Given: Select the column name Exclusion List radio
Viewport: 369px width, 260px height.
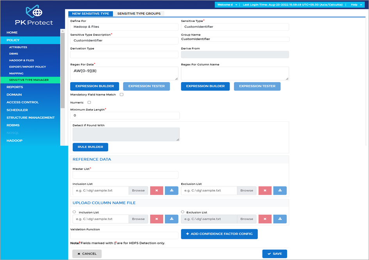Looking at the screenshot, I should click(x=183, y=212).
